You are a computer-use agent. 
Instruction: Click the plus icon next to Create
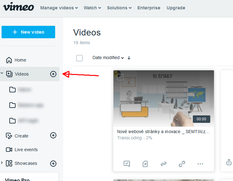point(53,135)
